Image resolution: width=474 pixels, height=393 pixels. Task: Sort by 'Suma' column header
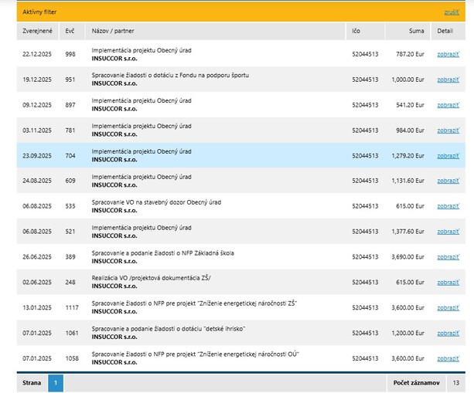point(416,31)
